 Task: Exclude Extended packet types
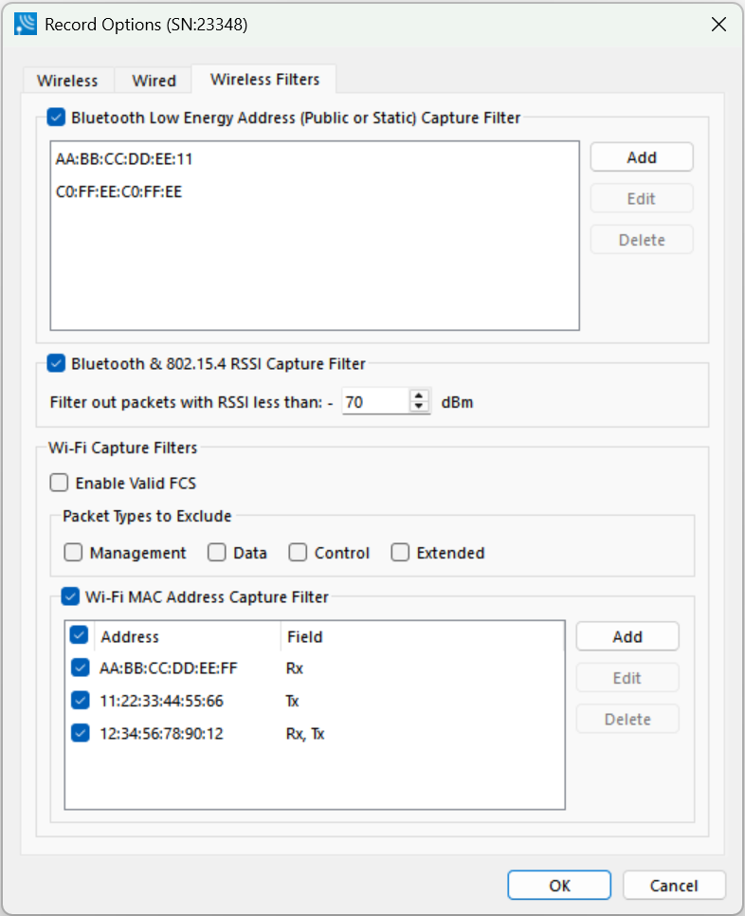pos(400,553)
